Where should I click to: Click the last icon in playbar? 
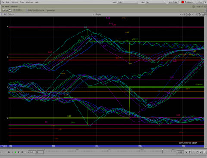pos(205,152)
